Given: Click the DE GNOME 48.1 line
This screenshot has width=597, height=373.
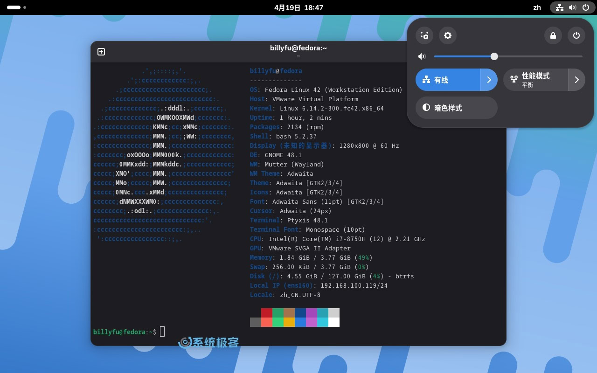Looking at the screenshot, I should click(x=276, y=155).
